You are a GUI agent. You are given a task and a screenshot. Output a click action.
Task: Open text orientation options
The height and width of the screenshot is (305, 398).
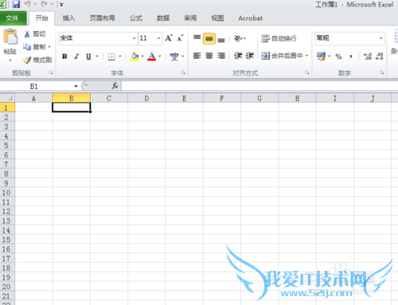pos(240,39)
